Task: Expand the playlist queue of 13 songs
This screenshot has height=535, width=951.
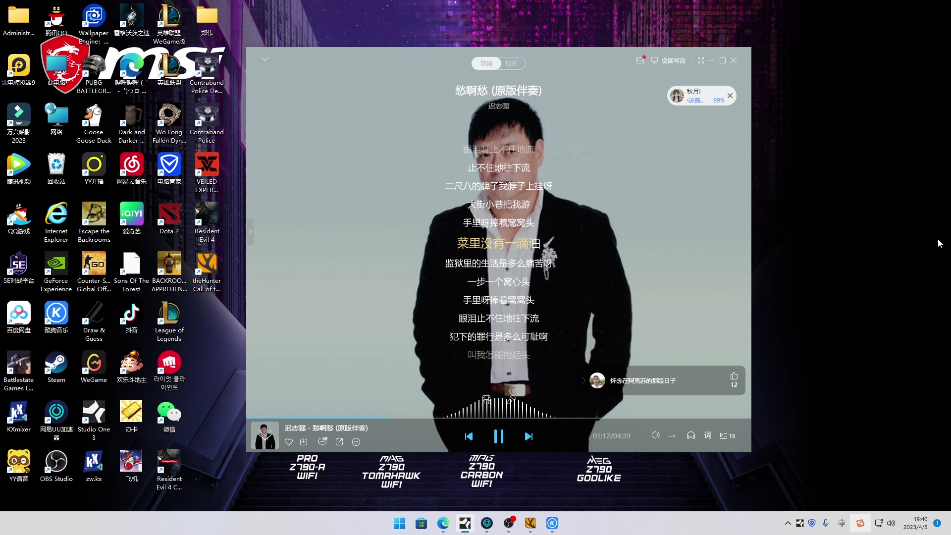Action: (x=727, y=436)
